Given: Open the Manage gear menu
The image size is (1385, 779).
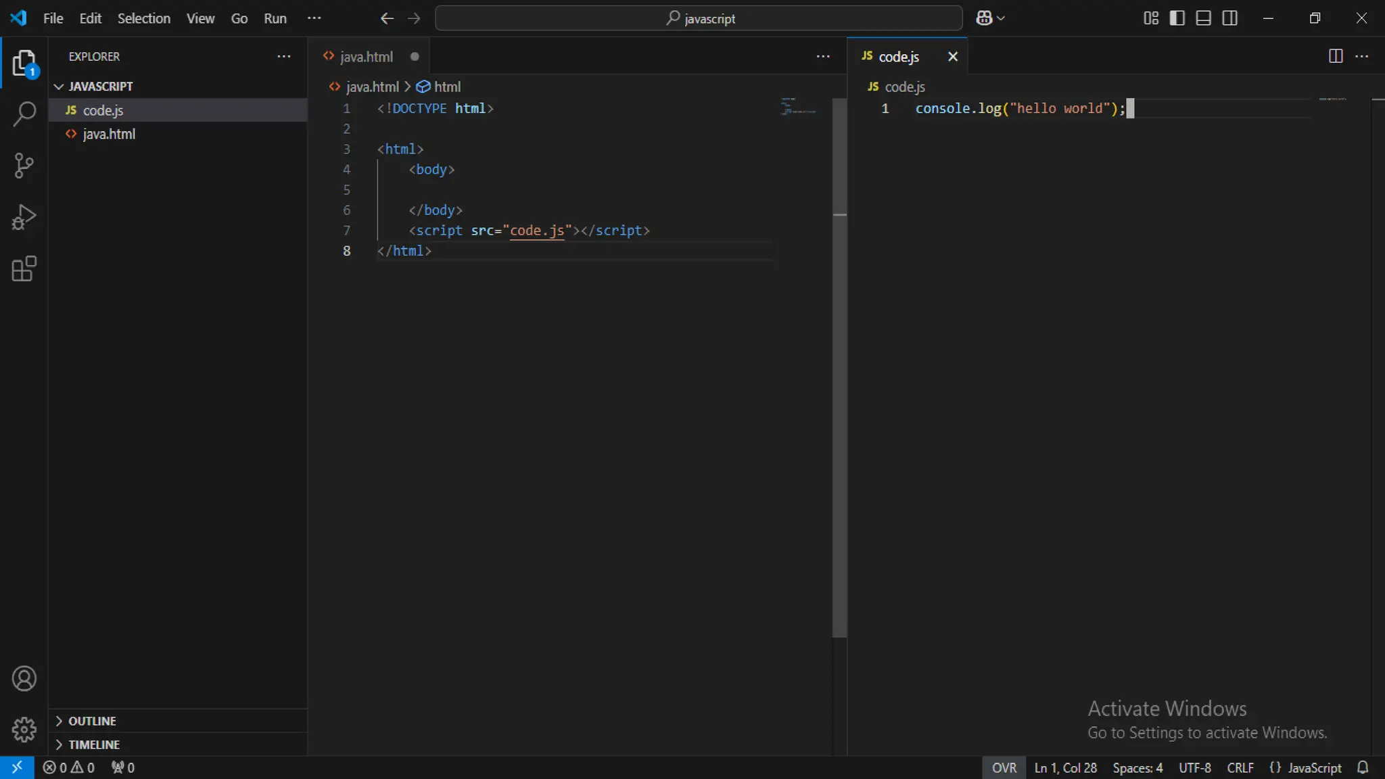Looking at the screenshot, I should (x=24, y=730).
